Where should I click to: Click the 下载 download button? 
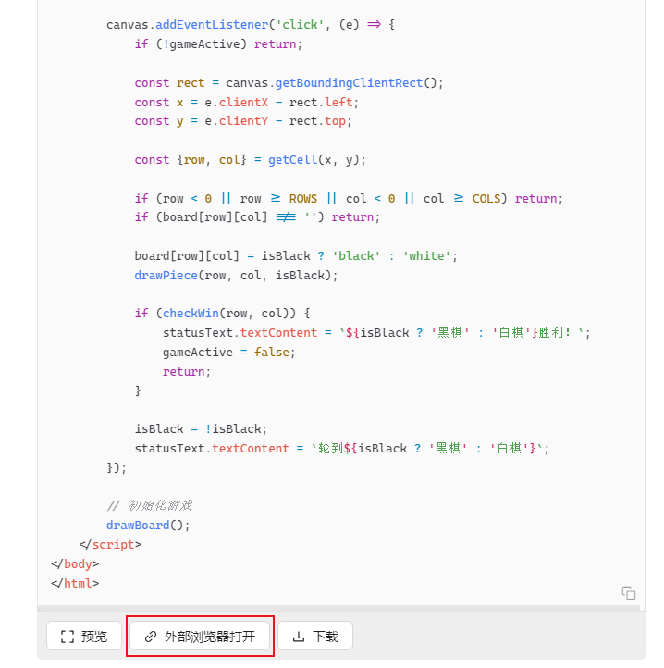click(315, 636)
